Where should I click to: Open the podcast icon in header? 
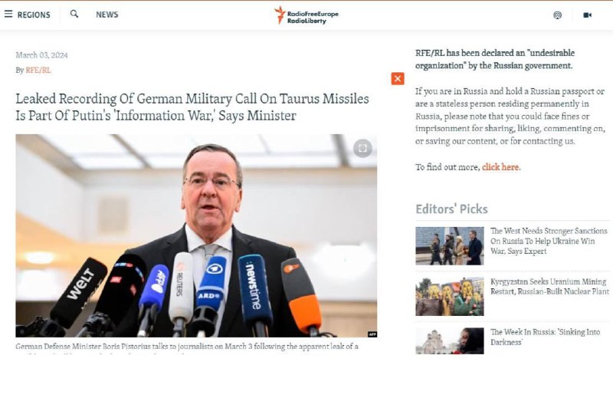point(558,15)
